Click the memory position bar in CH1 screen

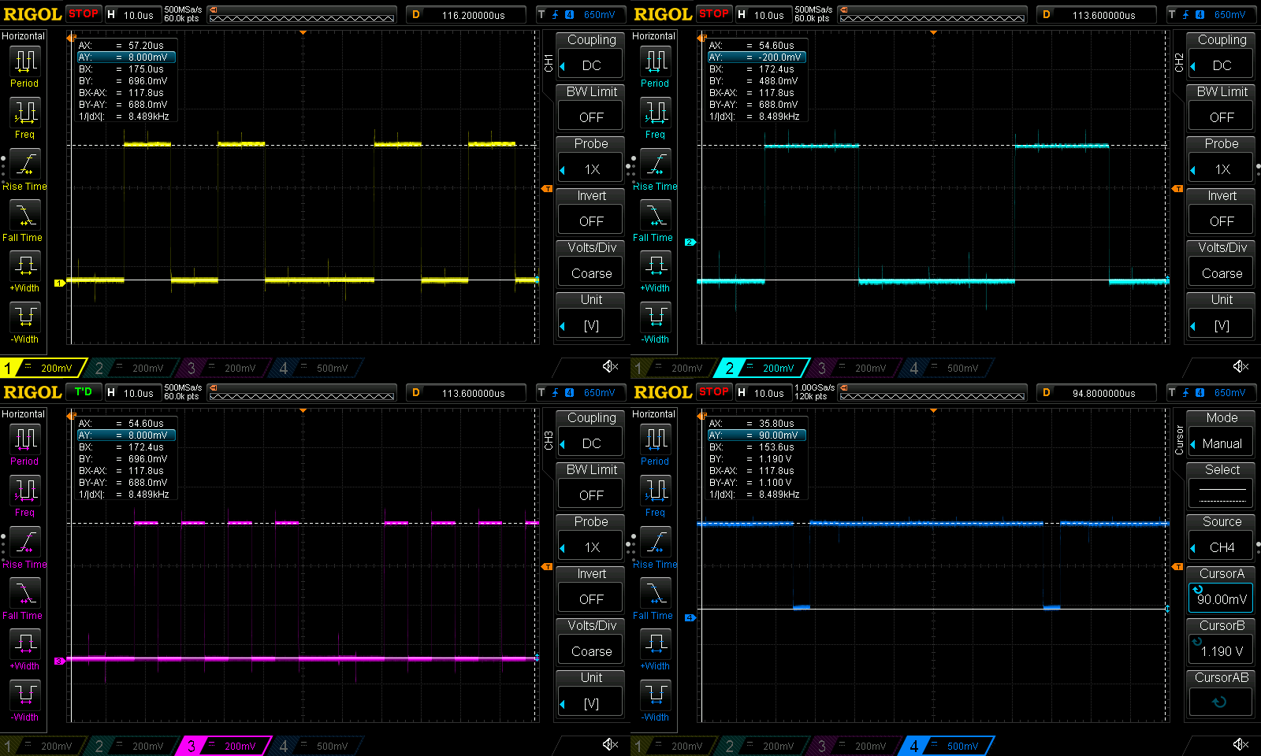pos(303,15)
